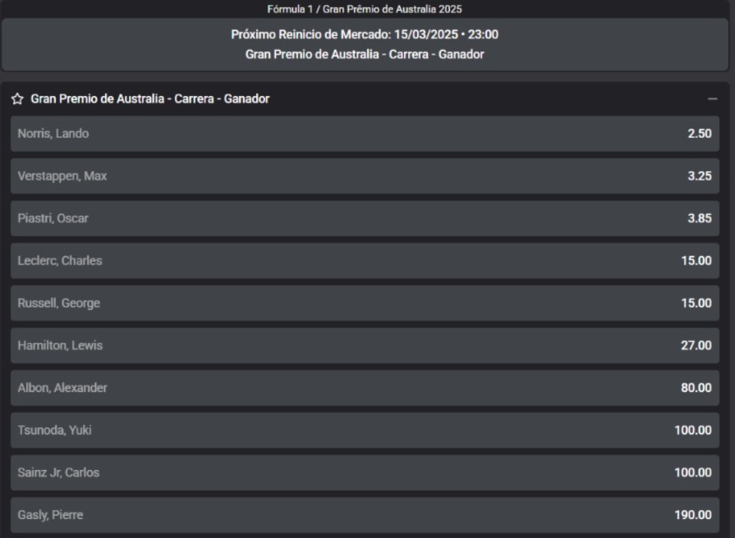Collapse the Ganador market with minus icon
Image resolution: width=735 pixels, height=538 pixels.
click(713, 98)
